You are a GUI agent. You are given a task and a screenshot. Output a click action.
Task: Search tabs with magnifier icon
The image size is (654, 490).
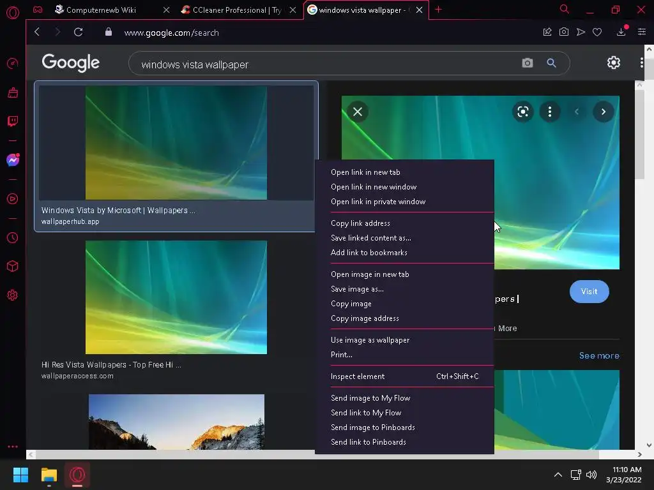pos(565,9)
